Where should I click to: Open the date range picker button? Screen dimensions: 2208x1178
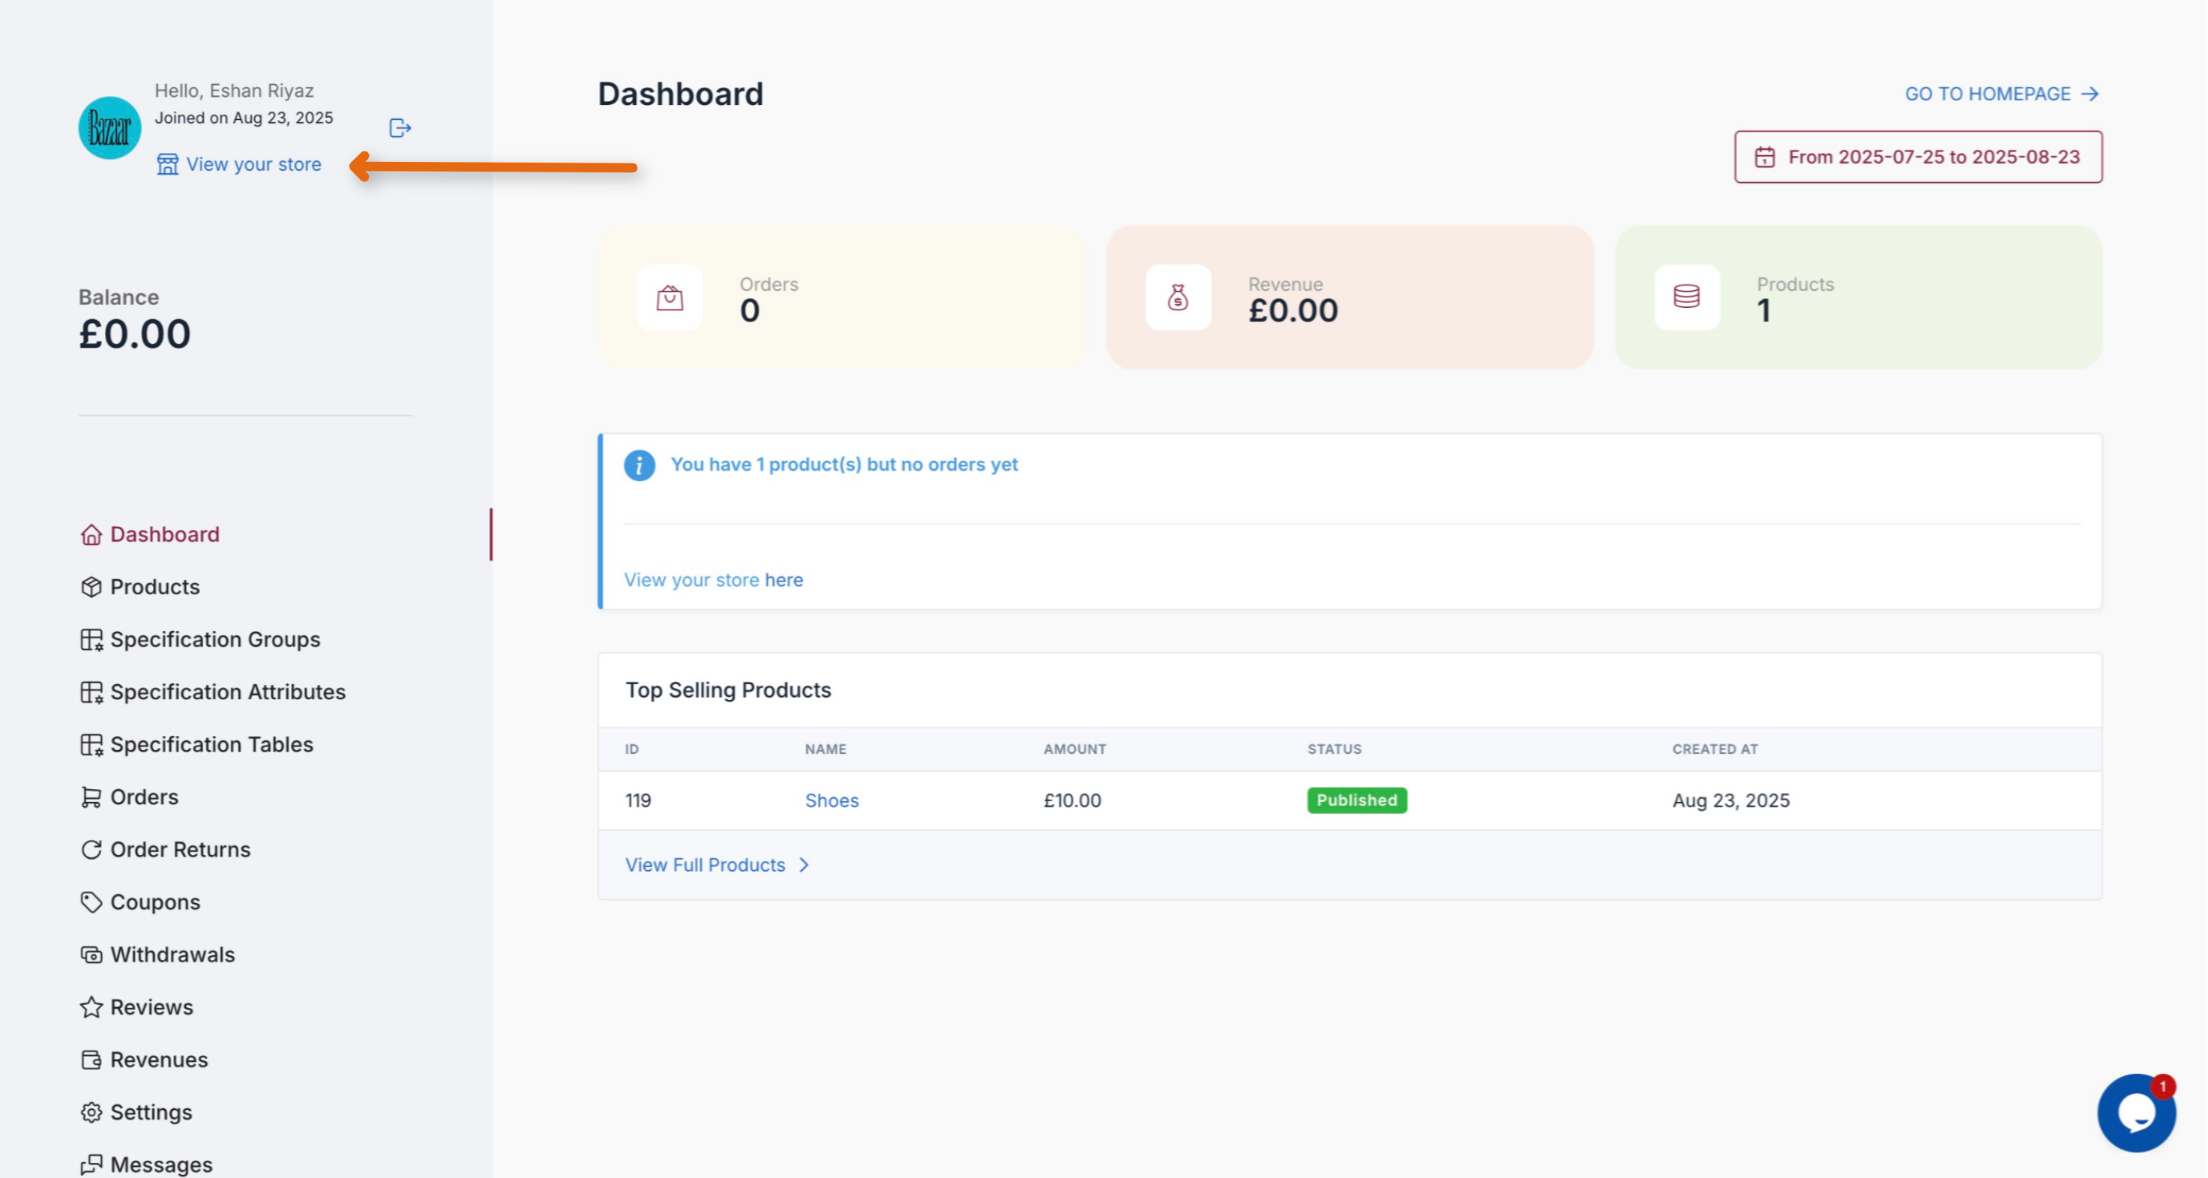tap(1919, 157)
